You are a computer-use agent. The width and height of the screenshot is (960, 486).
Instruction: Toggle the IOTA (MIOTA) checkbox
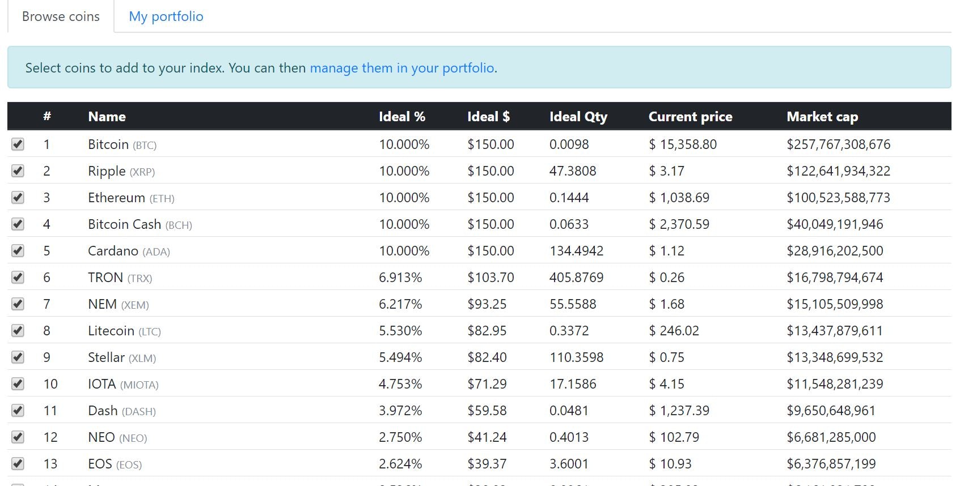(18, 383)
